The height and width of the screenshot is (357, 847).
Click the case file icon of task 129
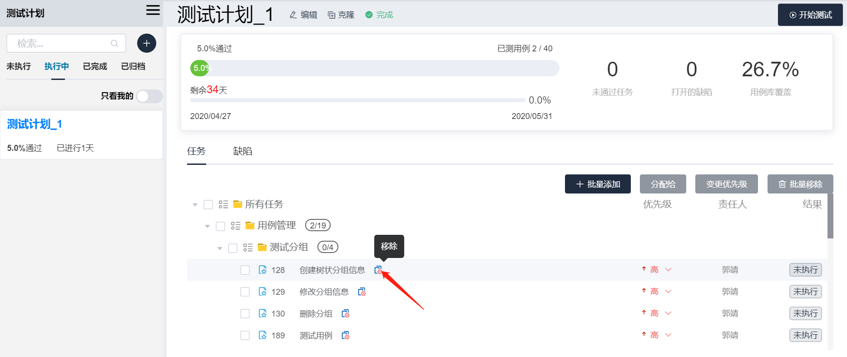[x=263, y=292]
